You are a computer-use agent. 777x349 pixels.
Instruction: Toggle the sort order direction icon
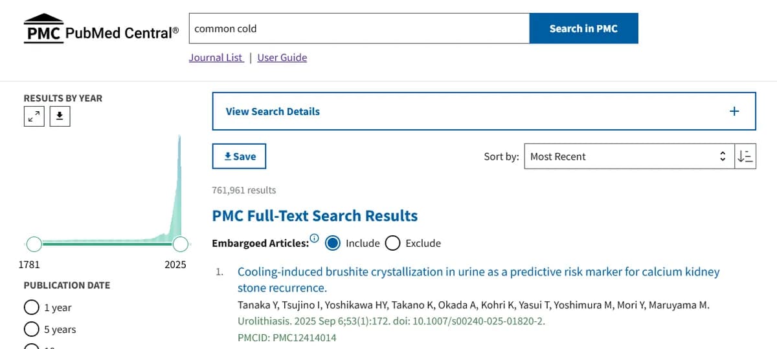tap(745, 156)
